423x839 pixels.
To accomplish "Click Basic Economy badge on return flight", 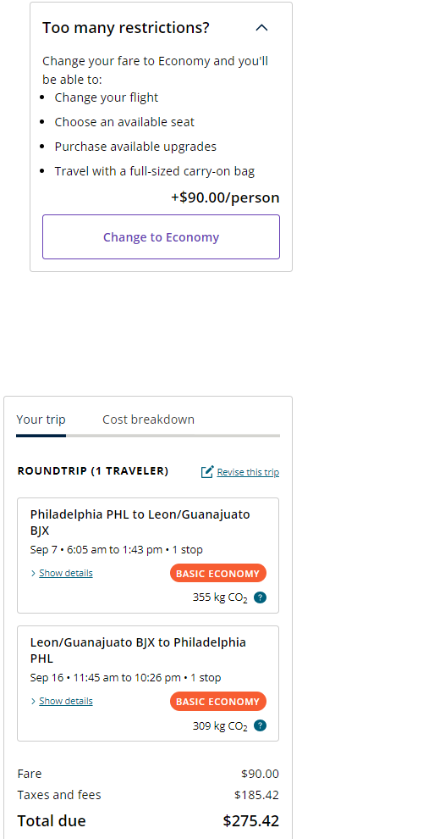I will 218,702.
